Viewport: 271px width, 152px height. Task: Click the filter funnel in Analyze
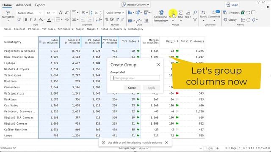195,20
